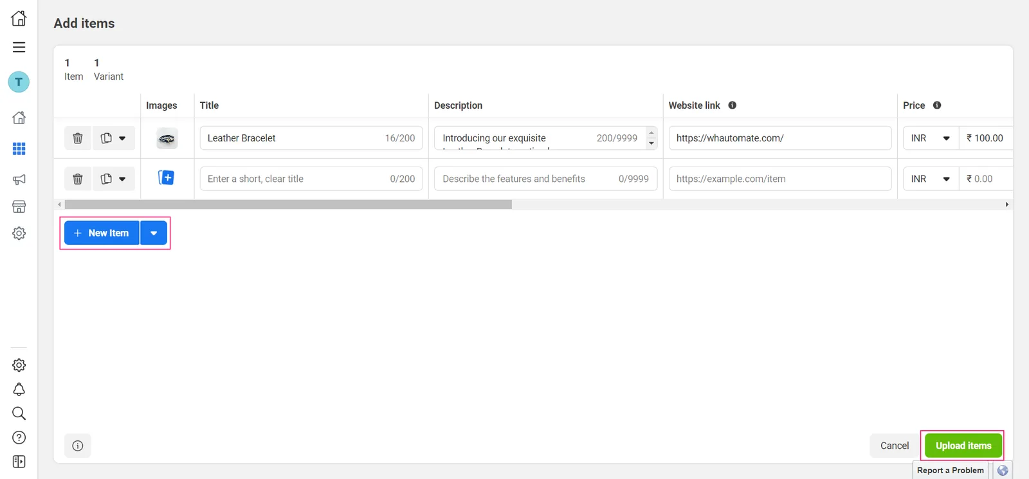The width and height of the screenshot is (1029, 479).
Task: Toggle the sidebar panel icon at bottom
Action: click(19, 462)
